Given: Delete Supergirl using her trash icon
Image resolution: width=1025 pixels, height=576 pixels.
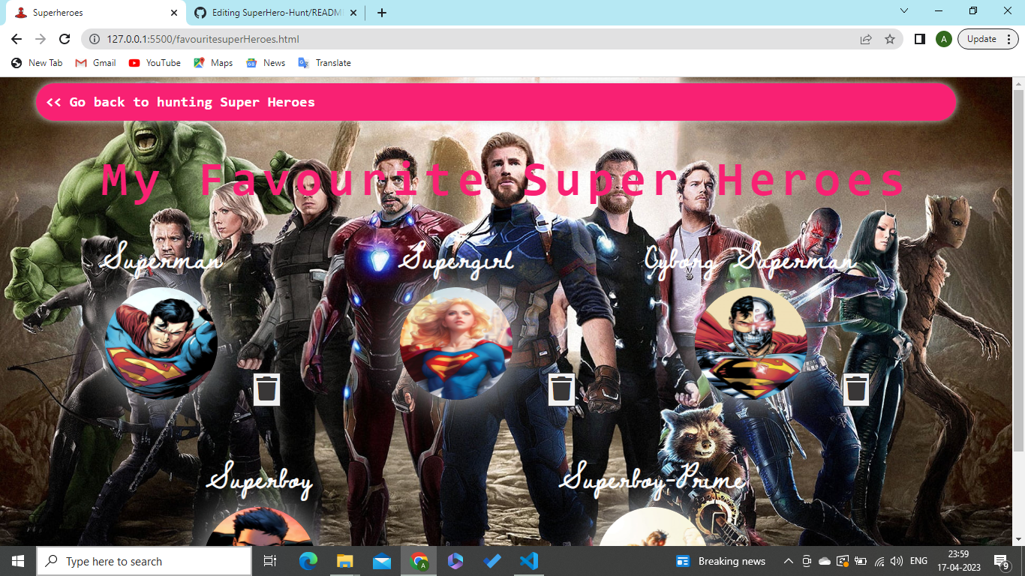Looking at the screenshot, I should point(561,389).
